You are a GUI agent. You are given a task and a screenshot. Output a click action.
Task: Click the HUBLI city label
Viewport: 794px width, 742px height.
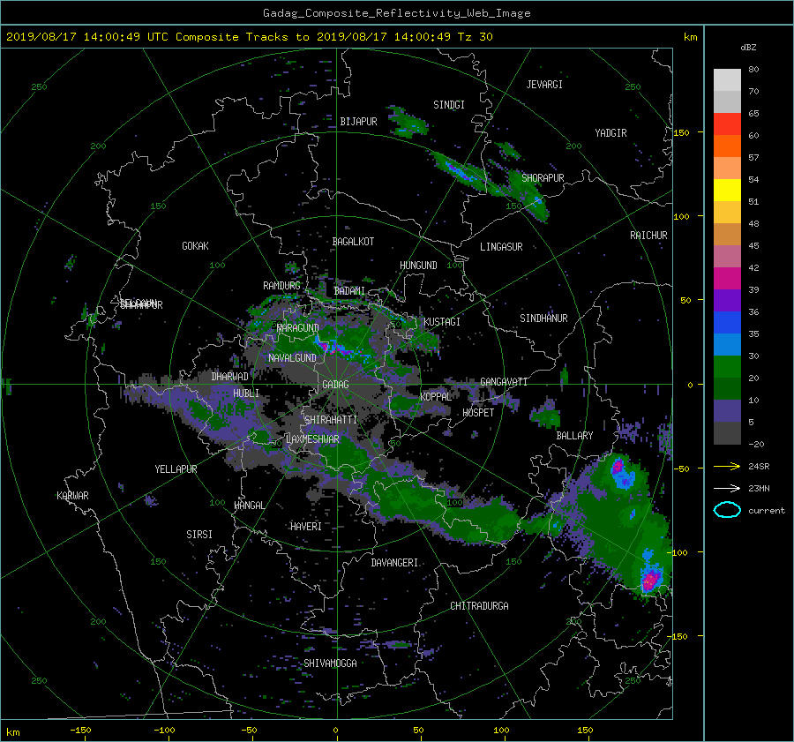tap(245, 393)
